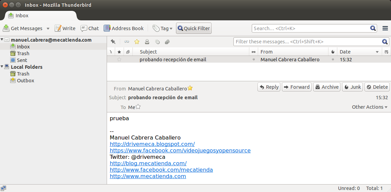Click the column picker icon in header
The height and width of the screenshot is (192, 391).
tap(387, 52)
